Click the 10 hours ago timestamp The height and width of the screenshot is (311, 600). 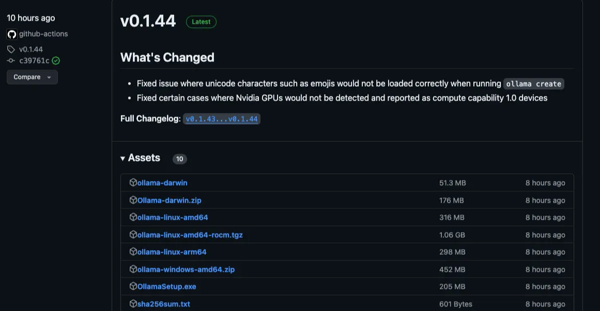[31, 18]
